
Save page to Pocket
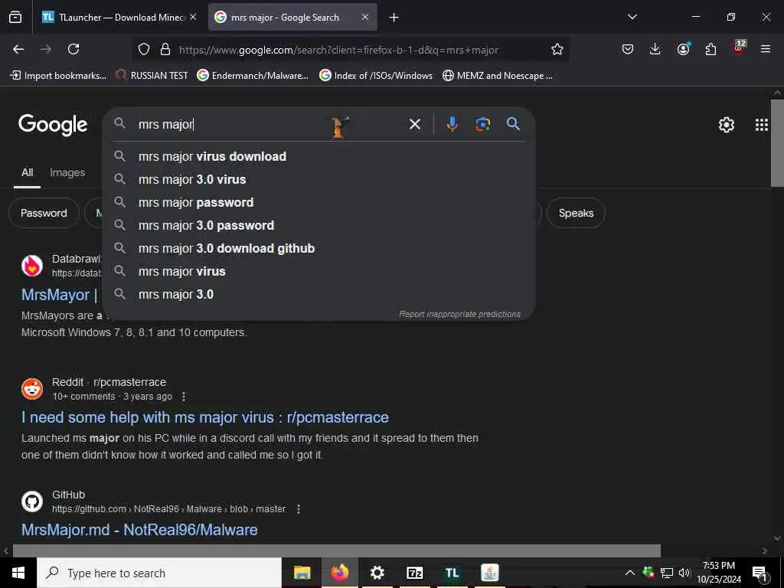click(628, 49)
